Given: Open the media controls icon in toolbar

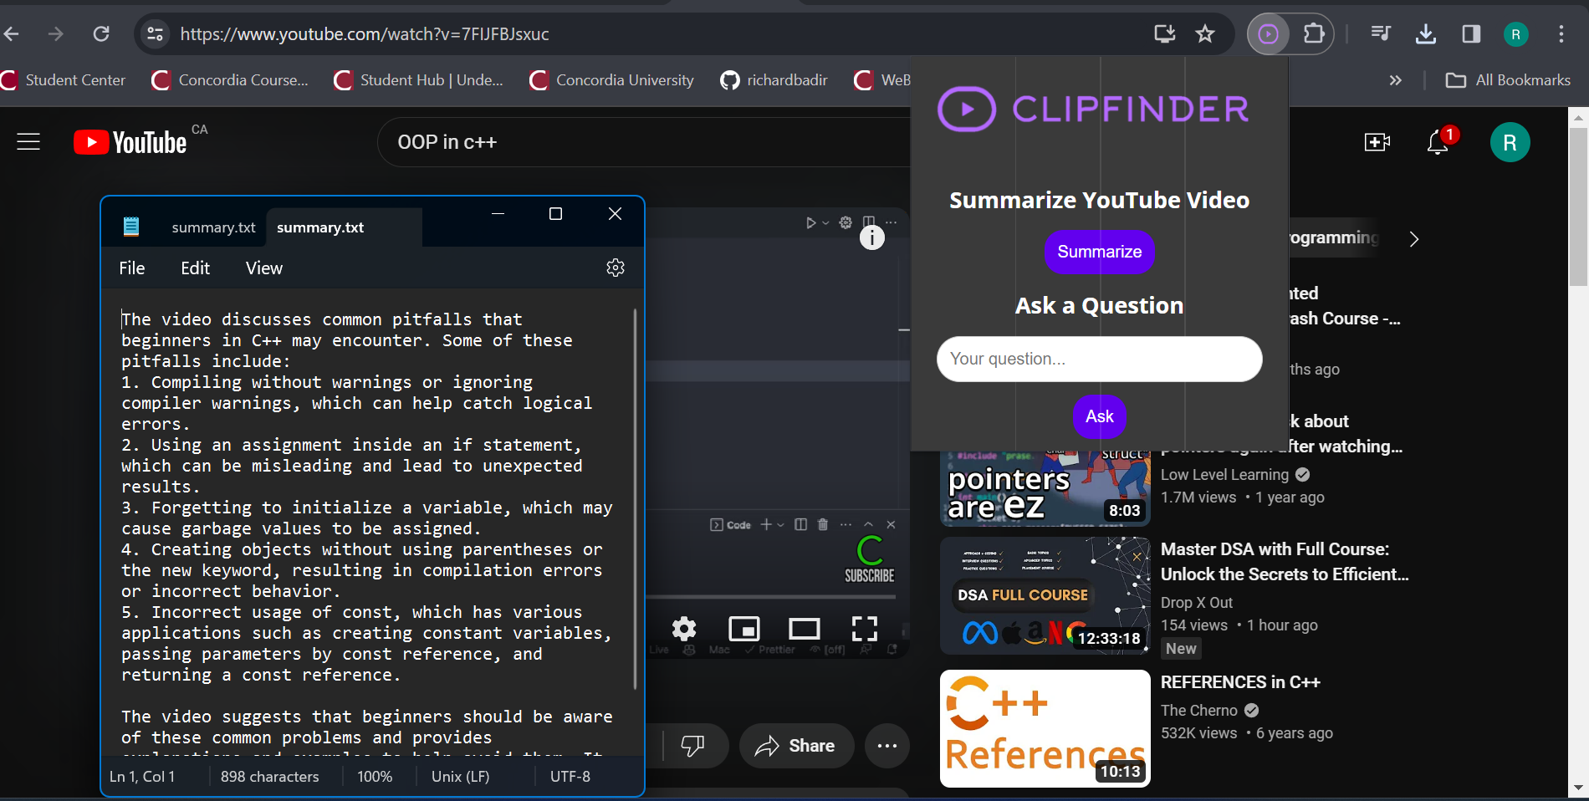Looking at the screenshot, I should point(1381,34).
